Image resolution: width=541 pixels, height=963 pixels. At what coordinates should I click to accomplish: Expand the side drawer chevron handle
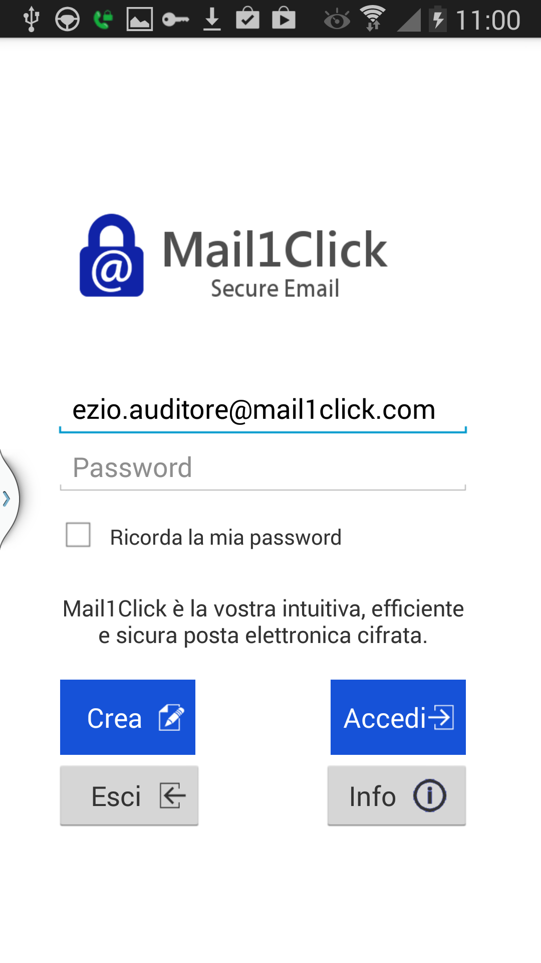[8, 499]
